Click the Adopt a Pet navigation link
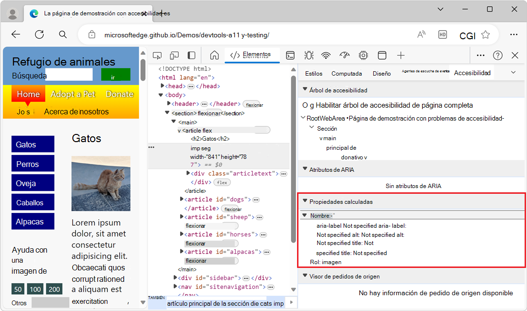 tap(73, 94)
